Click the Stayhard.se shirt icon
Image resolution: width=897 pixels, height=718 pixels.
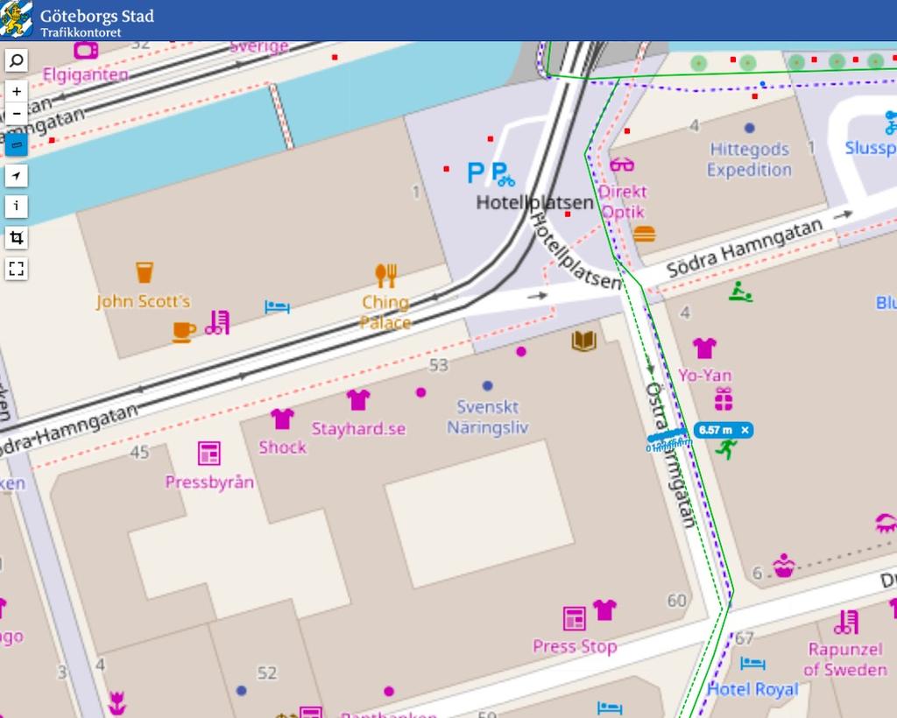click(358, 400)
